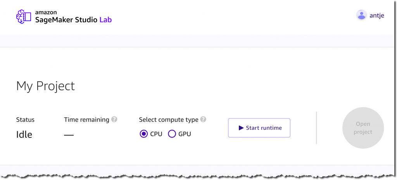Click the Time remaining label text
397x180 pixels.
pyautogui.click(x=86, y=120)
